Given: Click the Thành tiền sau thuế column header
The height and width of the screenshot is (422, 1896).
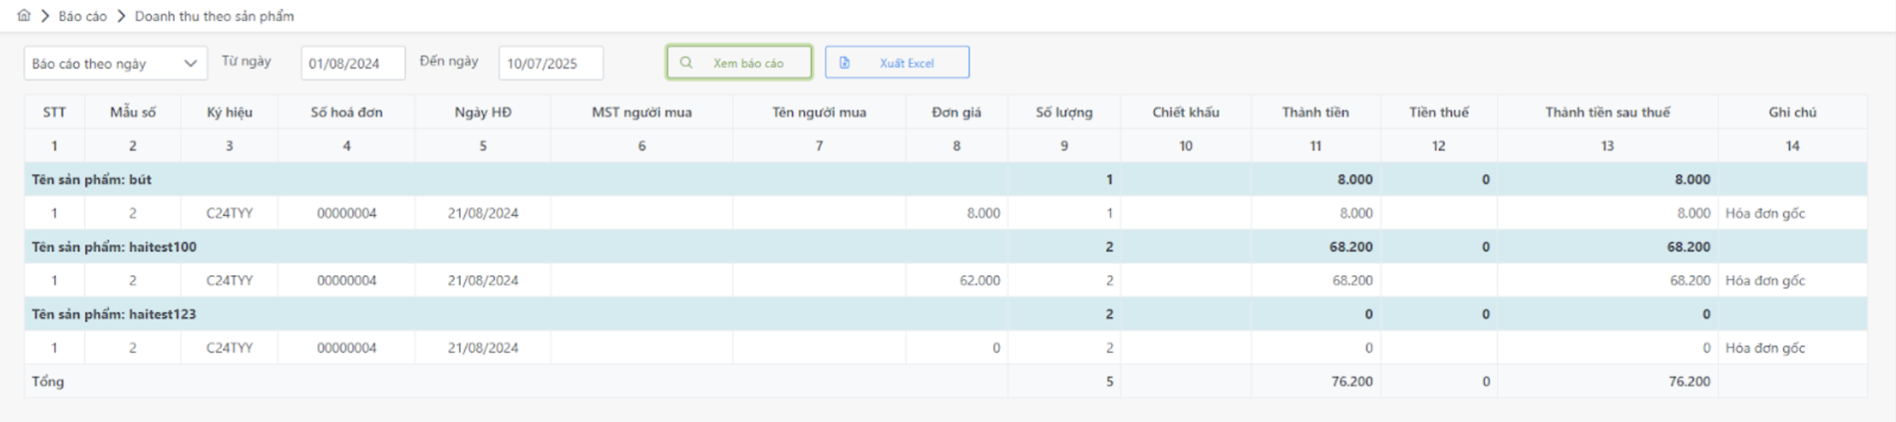Looking at the screenshot, I should pos(1607,112).
